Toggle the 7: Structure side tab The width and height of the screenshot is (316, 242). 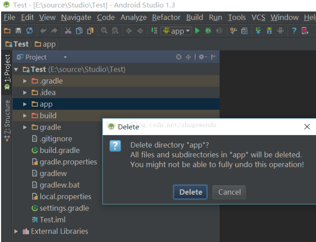coord(7,120)
